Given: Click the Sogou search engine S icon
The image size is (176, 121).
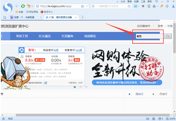Looking at the screenshot, I should click(x=93, y=6).
